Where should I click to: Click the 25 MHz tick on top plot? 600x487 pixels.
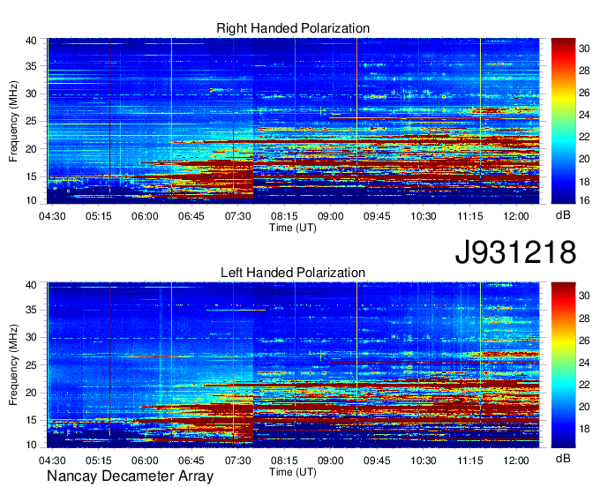click(31, 121)
